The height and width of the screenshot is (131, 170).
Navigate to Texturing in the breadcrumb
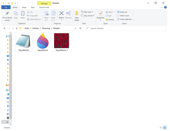point(46,28)
